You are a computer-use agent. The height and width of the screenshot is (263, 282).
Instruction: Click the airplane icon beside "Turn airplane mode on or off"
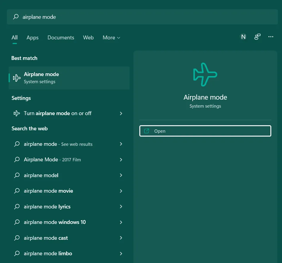17,113
